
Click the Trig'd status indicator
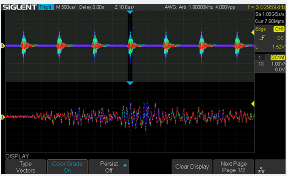[46, 7]
